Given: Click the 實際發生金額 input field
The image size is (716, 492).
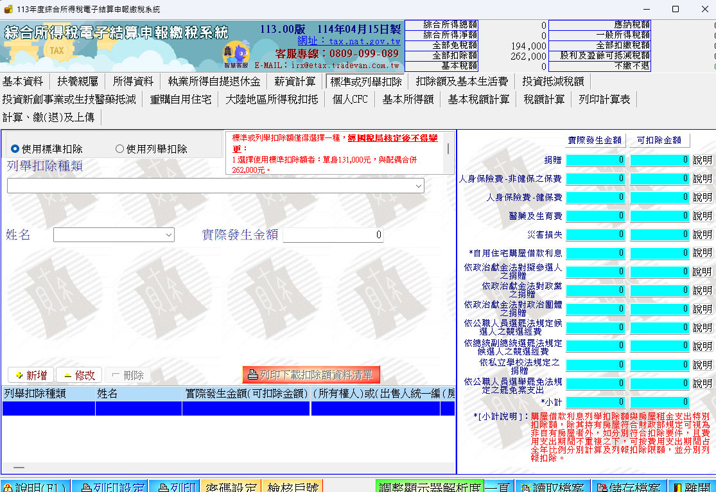Looking at the screenshot, I should tap(333, 235).
